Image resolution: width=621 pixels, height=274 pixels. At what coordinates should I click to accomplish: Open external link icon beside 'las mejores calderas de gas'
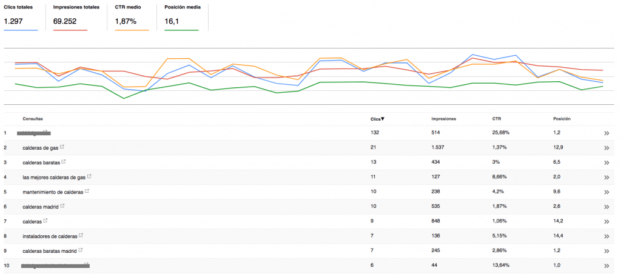[x=89, y=176]
